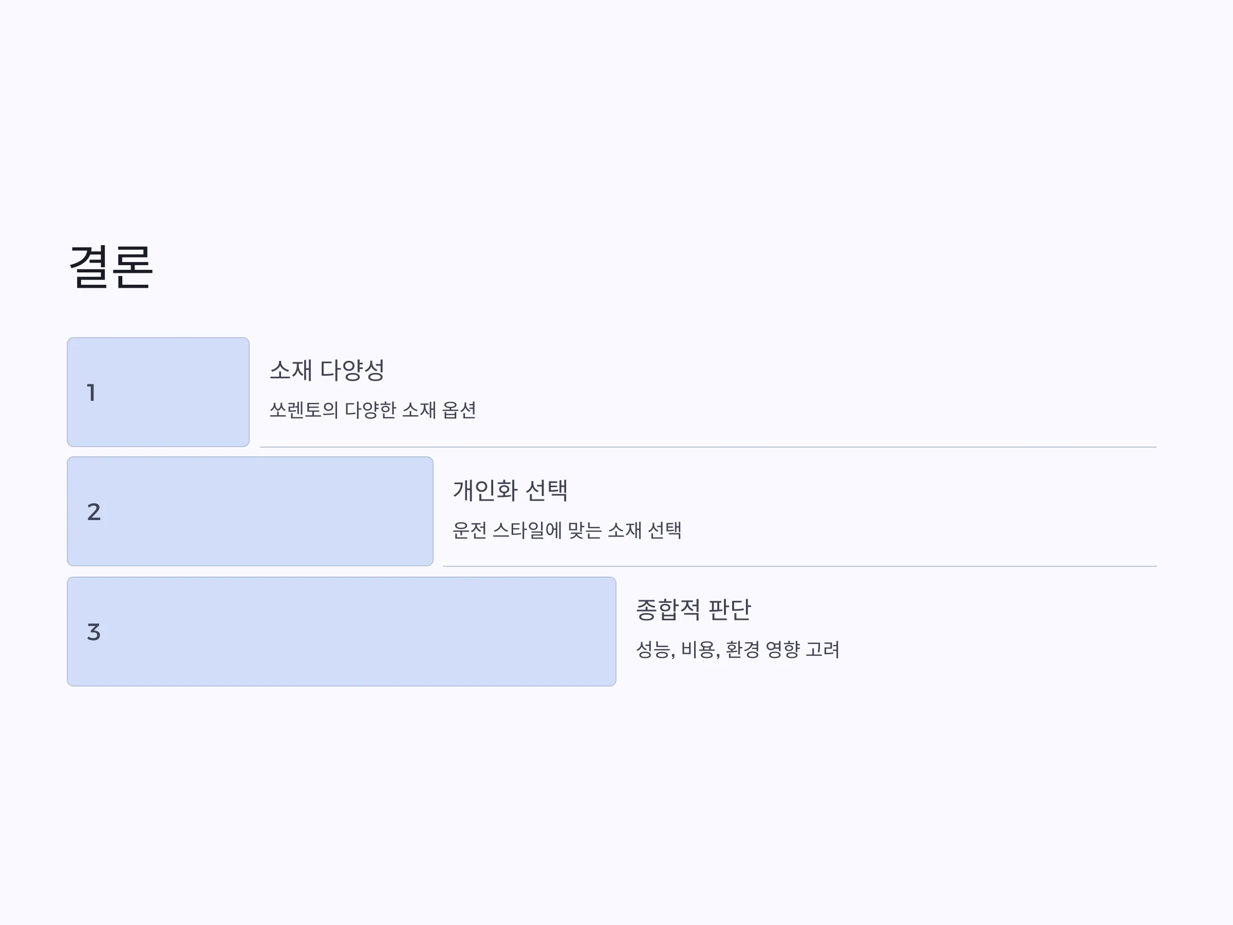Click the numeral 3 inside third box
This screenshot has width=1233, height=925.
point(94,632)
